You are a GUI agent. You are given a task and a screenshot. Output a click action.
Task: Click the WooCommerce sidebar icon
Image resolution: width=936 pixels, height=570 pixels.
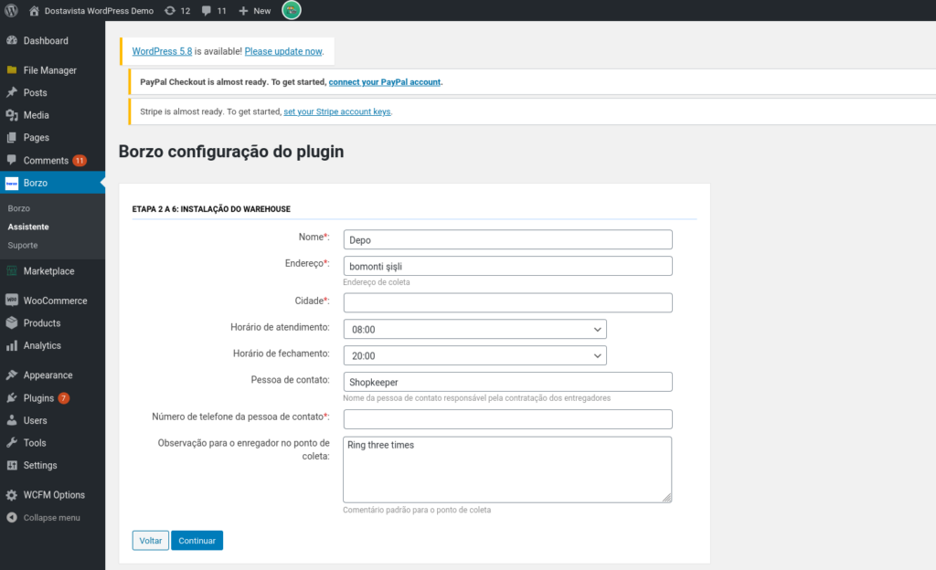(13, 300)
